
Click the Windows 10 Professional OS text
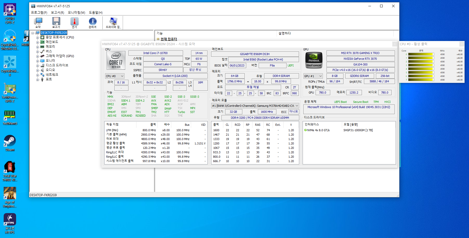[x=349, y=107]
